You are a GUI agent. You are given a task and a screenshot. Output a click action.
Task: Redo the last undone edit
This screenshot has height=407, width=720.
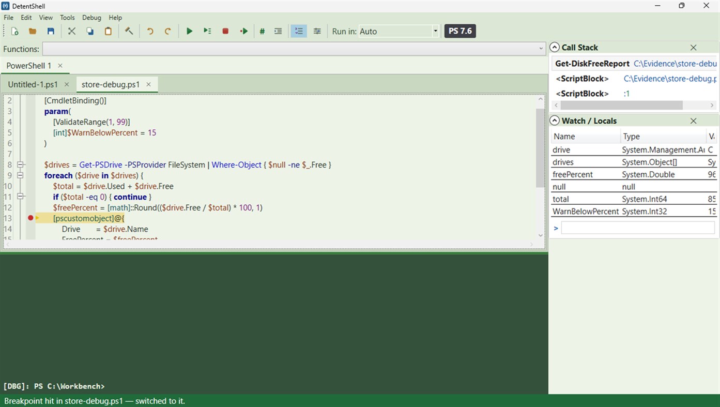(x=168, y=31)
